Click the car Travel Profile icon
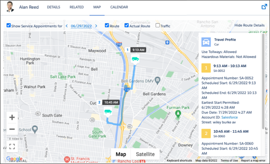The height and width of the screenshot is (164, 270). 206,42
